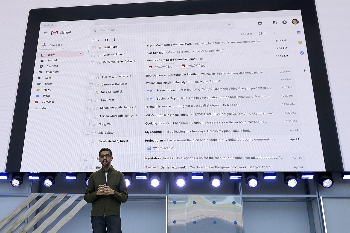Tick the checkbox for Cameron, Tyler, Dylan
This screenshot has width=350, height=233.
point(92,63)
